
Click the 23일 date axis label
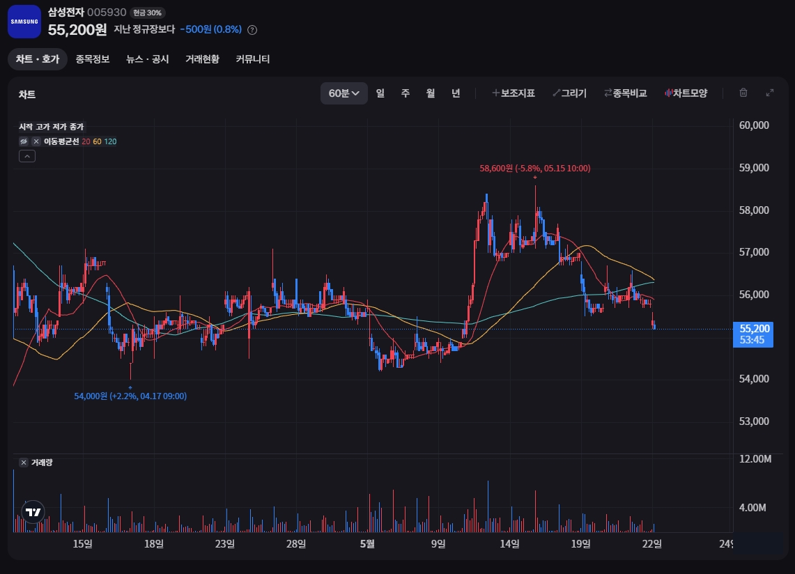(225, 544)
